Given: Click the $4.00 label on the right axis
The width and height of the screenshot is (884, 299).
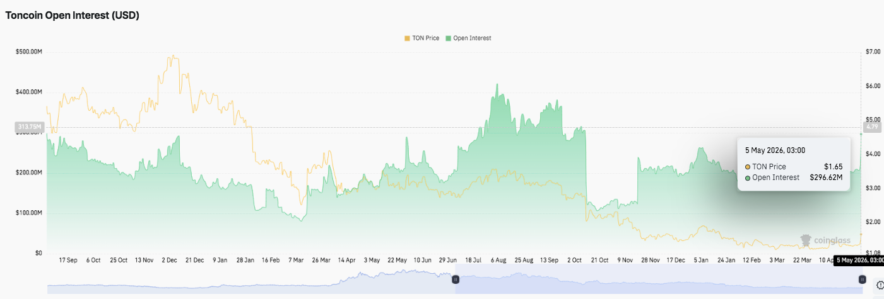Looking at the screenshot, I should point(874,154).
